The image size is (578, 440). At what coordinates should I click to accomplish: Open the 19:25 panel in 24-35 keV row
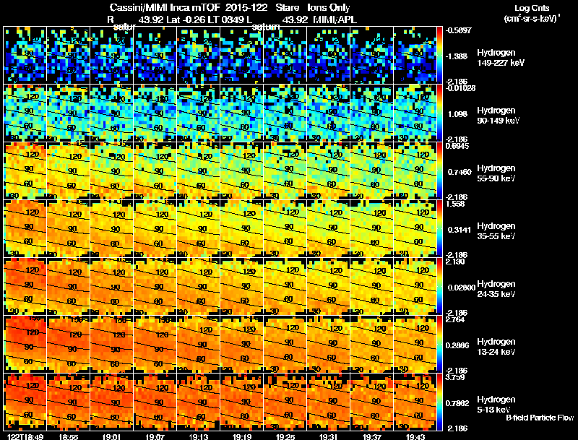(285, 286)
